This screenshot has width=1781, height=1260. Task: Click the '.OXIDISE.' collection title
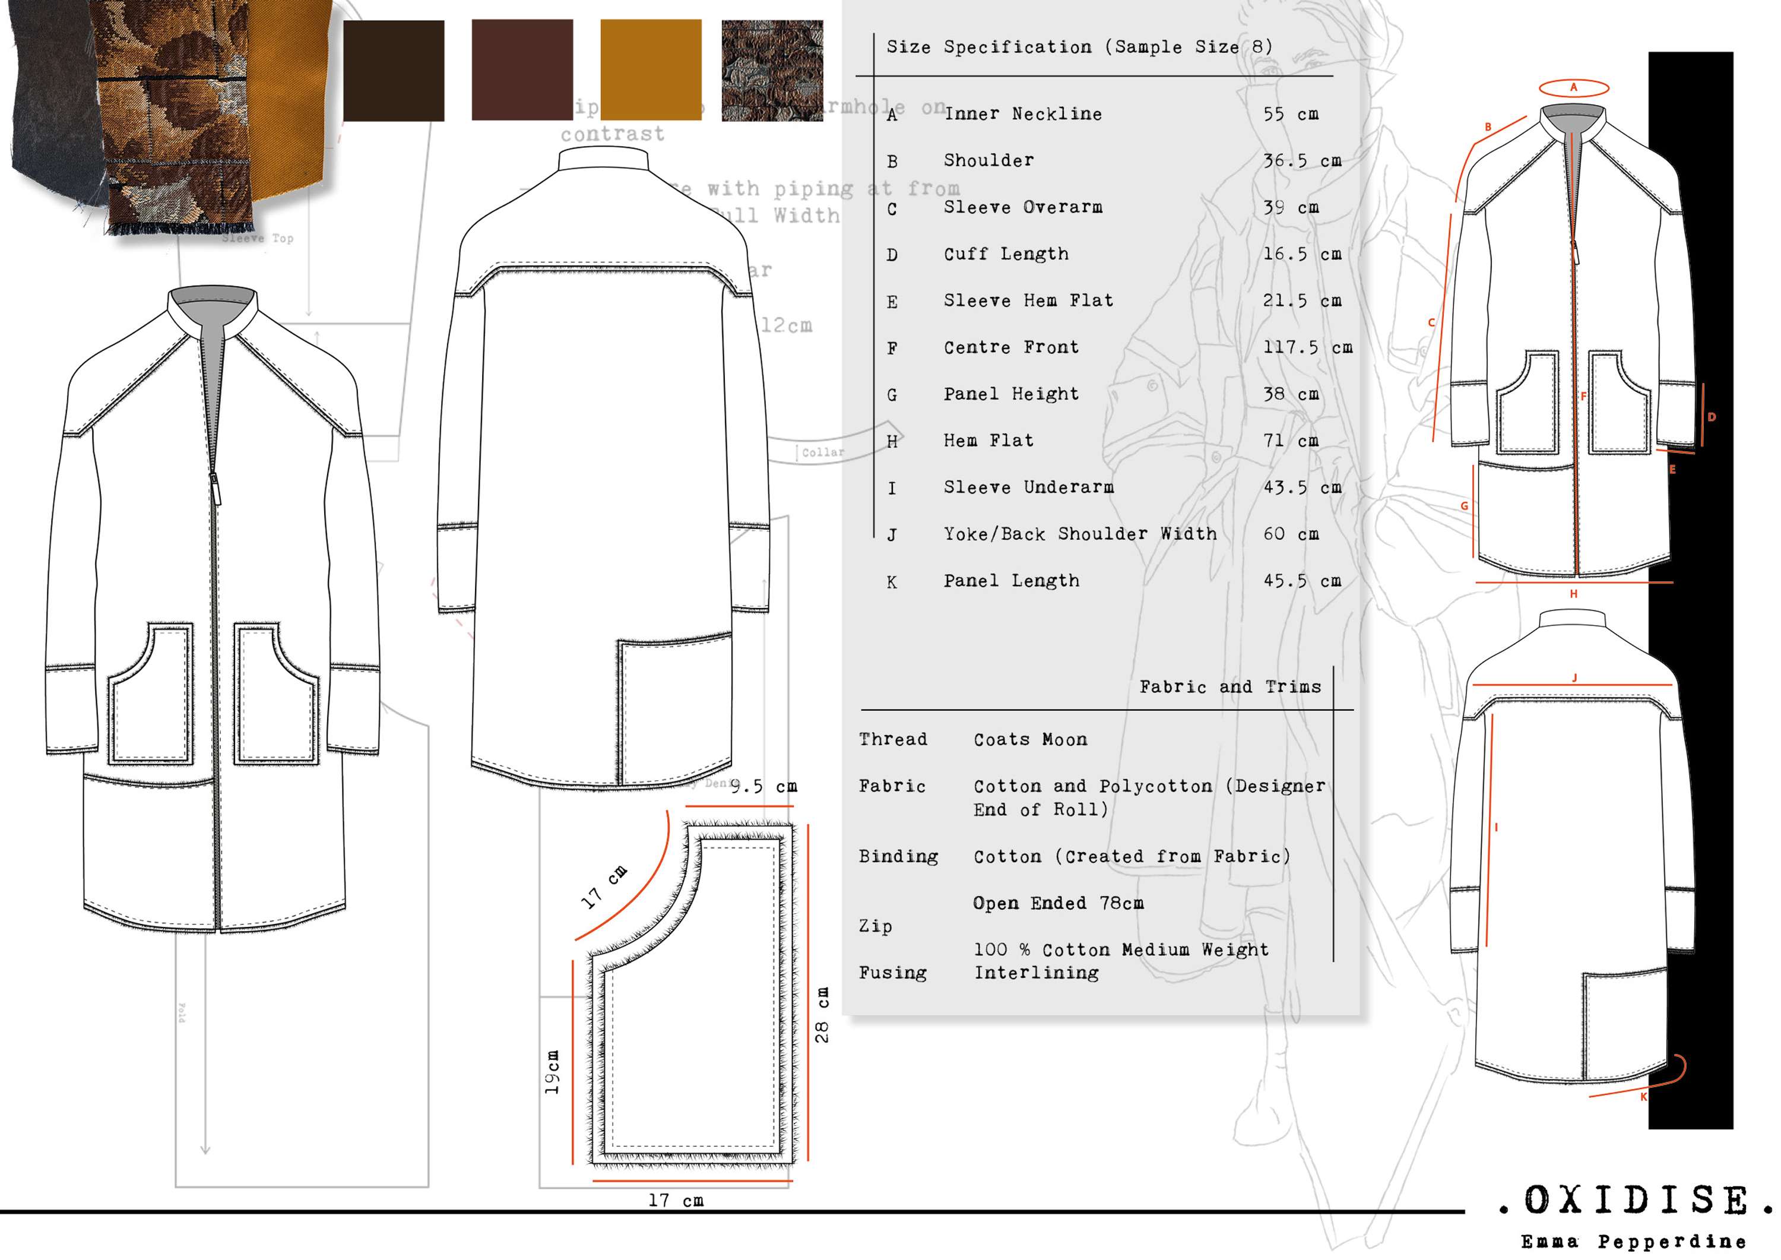coord(1636,1200)
